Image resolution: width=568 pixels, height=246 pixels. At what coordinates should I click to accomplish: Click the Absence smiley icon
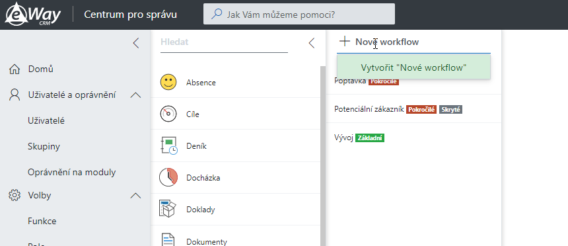tap(168, 83)
